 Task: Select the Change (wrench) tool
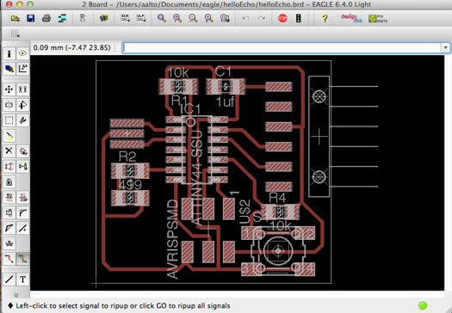(22, 120)
